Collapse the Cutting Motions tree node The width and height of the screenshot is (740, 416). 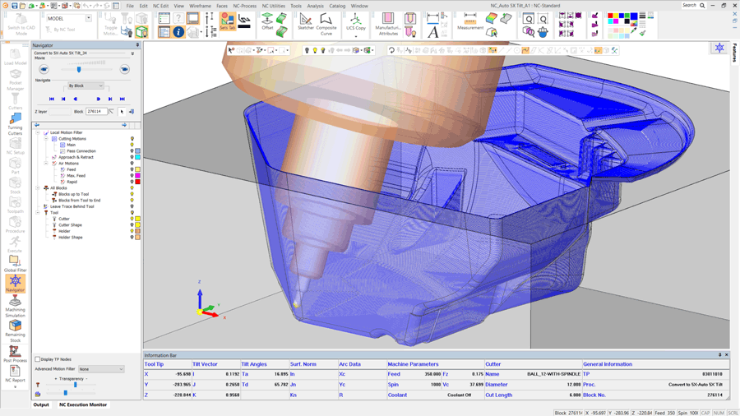(x=47, y=139)
